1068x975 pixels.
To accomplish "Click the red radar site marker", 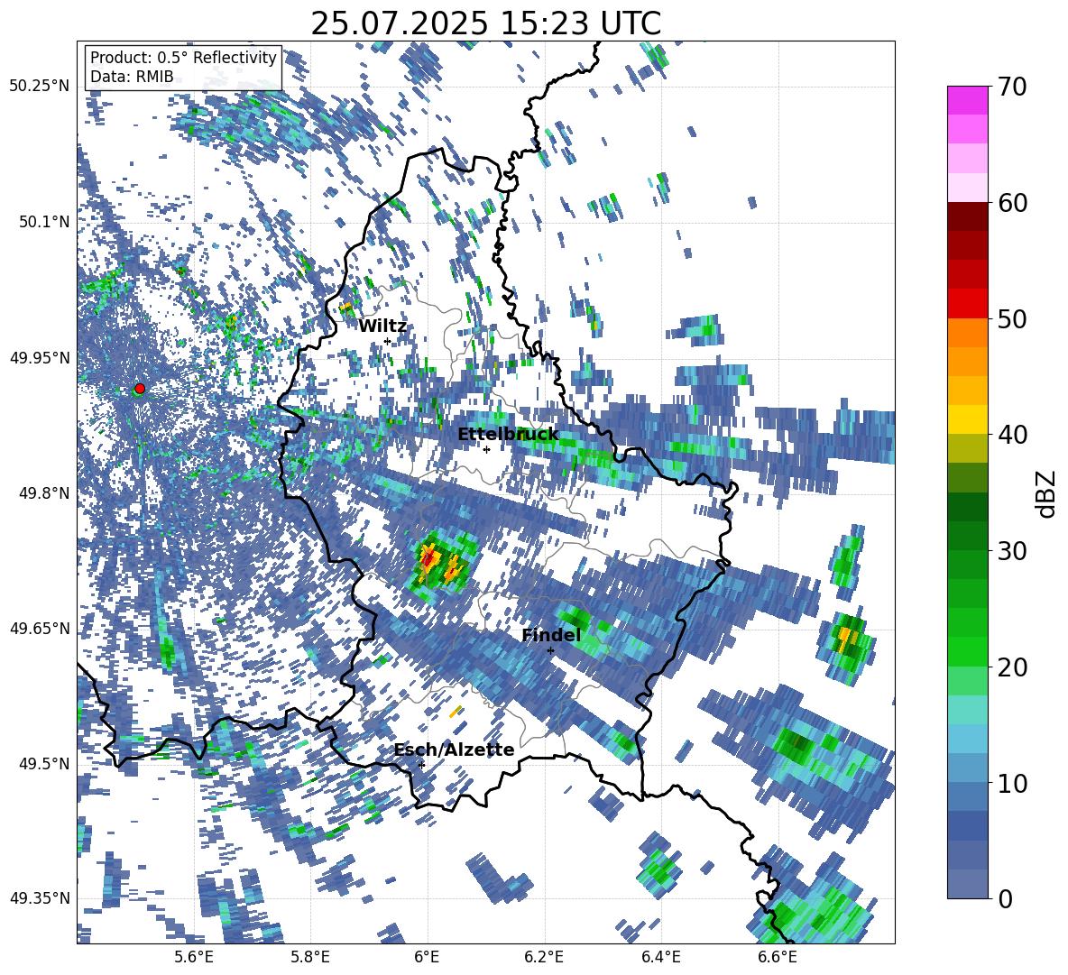I will 140,389.
